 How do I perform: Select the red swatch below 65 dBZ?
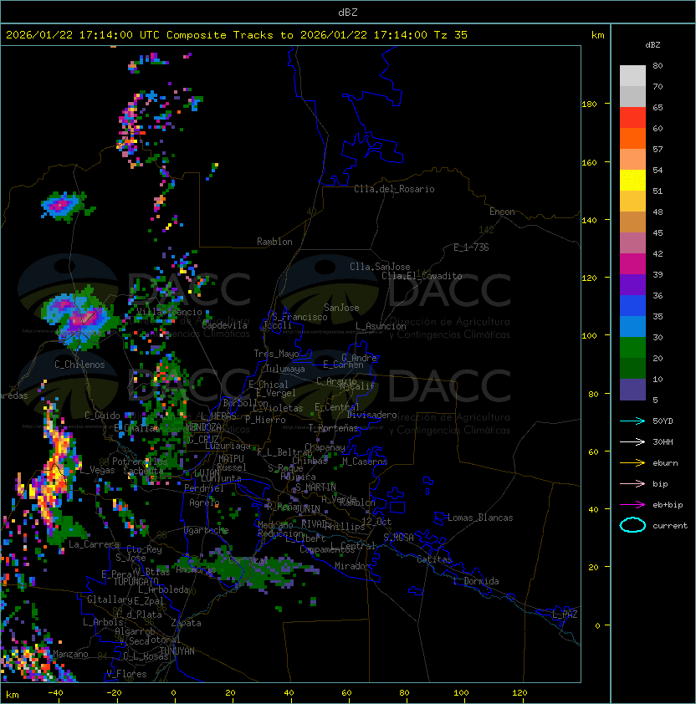coord(632,118)
